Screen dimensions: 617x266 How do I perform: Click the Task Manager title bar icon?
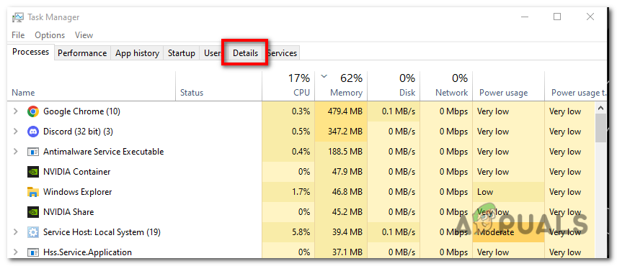tap(18, 17)
